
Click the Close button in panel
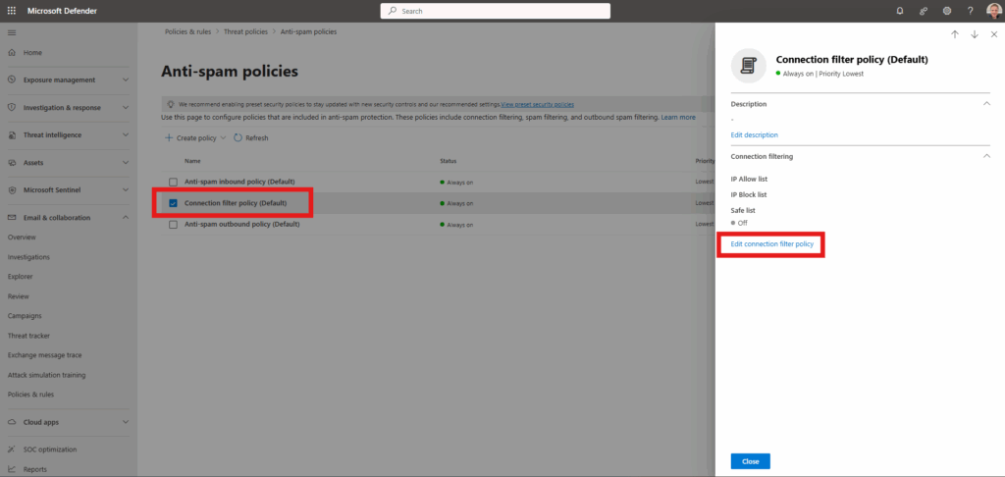(x=751, y=461)
